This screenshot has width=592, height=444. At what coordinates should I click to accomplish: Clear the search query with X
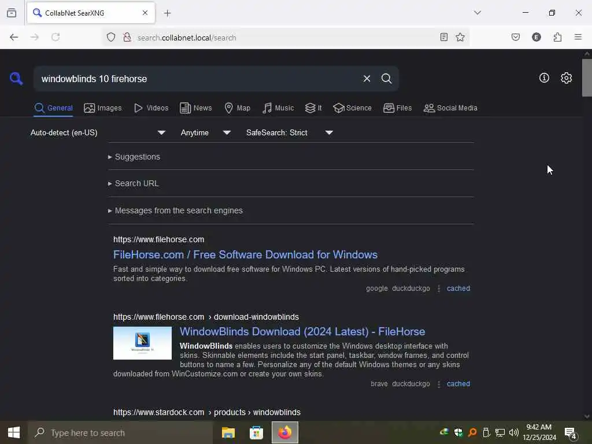coord(367,79)
